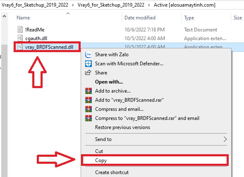This screenshot has height=177, width=244.
Task: Expand the Send to submenu arrow
Action: point(225,139)
